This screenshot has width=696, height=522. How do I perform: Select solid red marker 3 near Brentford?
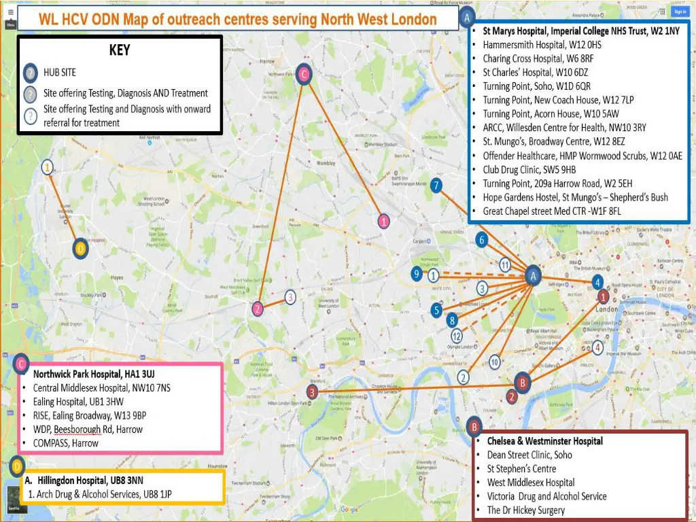[313, 392]
